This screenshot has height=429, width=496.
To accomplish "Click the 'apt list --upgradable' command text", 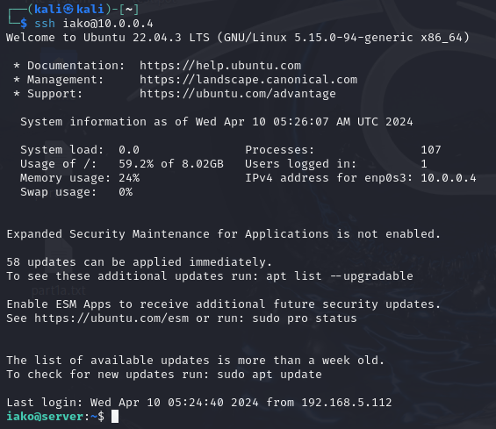I will click(x=340, y=276).
